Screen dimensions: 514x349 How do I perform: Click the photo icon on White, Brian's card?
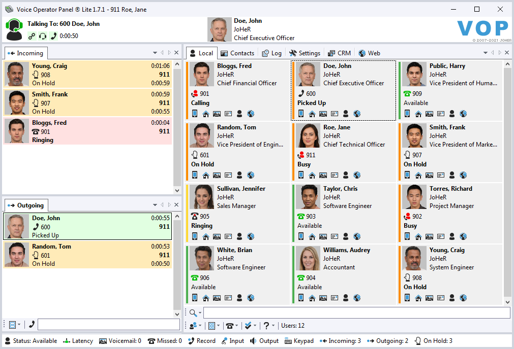217,298
